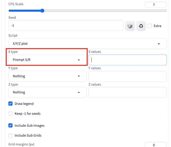Image resolution: width=171 pixels, height=147 pixels.
Task: Focus the Z values text box
Action: click(x=128, y=92)
